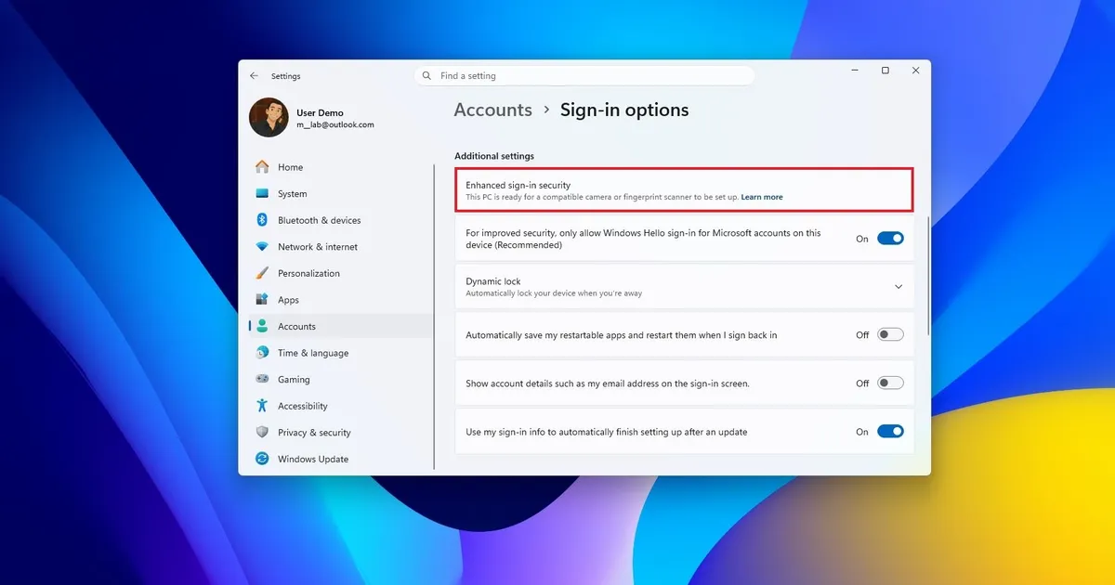This screenshot has width=1115, height=585.
Task: Click the Time & language globe icon
Action: (262, 353)
